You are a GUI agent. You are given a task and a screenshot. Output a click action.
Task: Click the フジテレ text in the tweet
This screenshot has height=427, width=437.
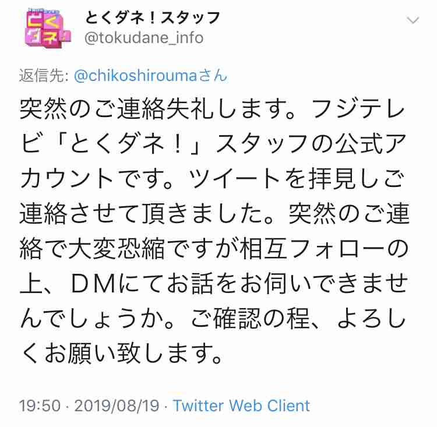coord(358,109)
